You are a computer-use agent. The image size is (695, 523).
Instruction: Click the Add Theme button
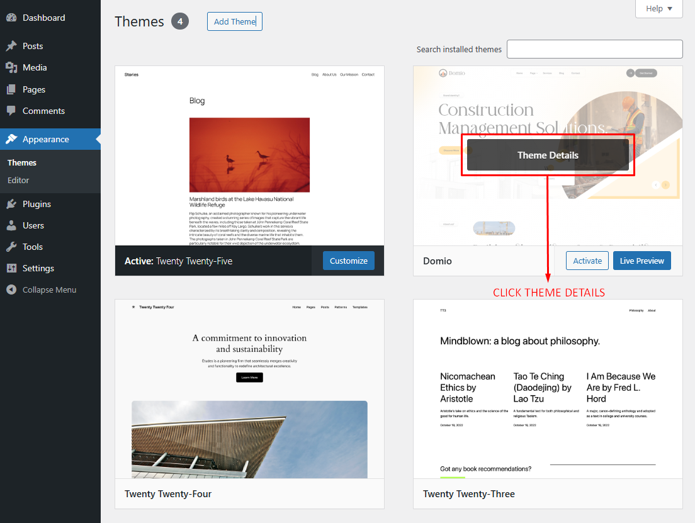[234, 21]
